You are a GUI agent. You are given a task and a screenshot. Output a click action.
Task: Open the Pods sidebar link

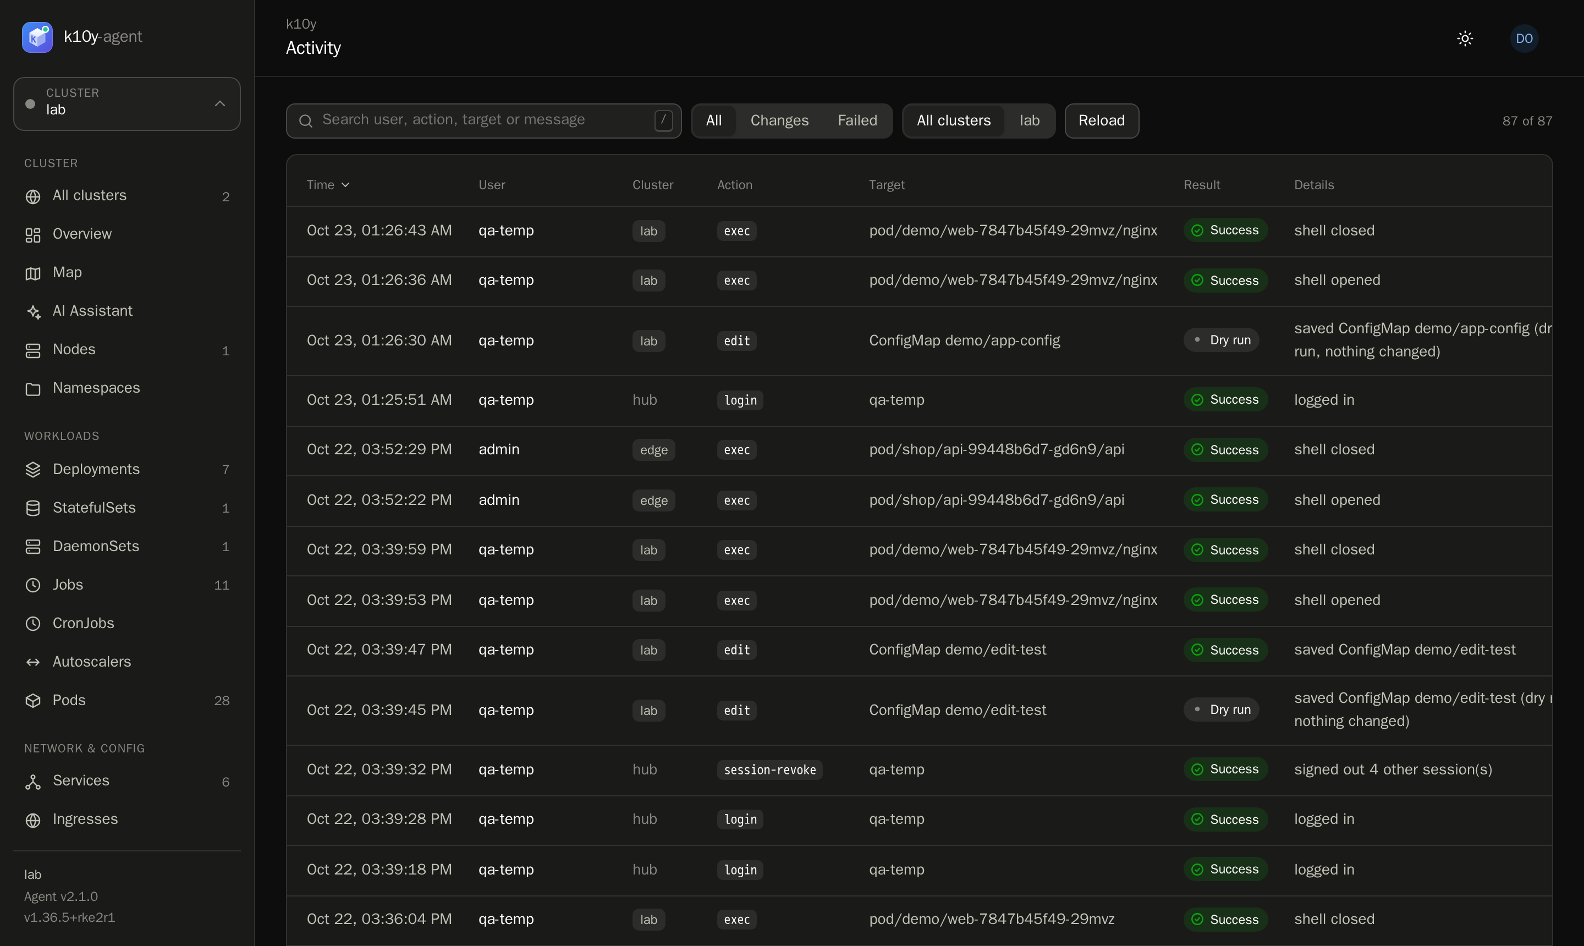(x=127, y=700)
